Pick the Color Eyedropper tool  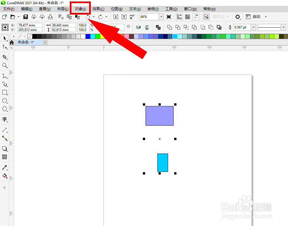point(4,167)
